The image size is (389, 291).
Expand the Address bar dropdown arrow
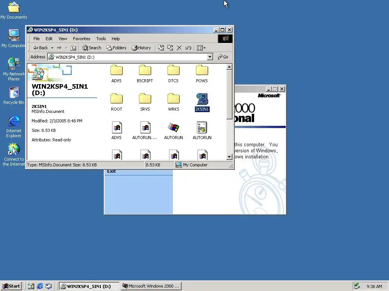(x=210, y=57)
